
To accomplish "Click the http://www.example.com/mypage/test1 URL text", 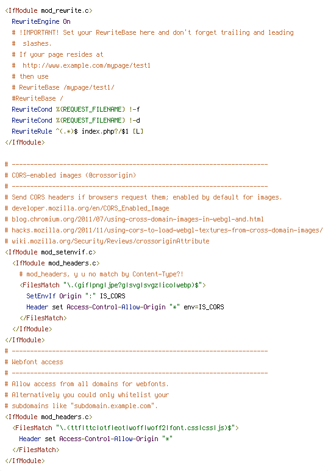I will coord(87,65).
